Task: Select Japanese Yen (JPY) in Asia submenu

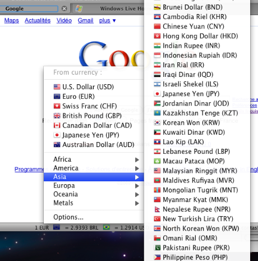Action: pos(197,94)
